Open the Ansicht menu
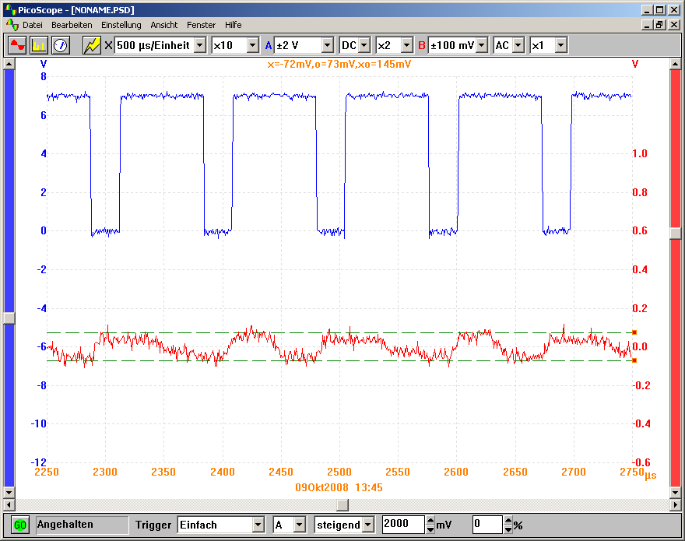 [163, 25]
